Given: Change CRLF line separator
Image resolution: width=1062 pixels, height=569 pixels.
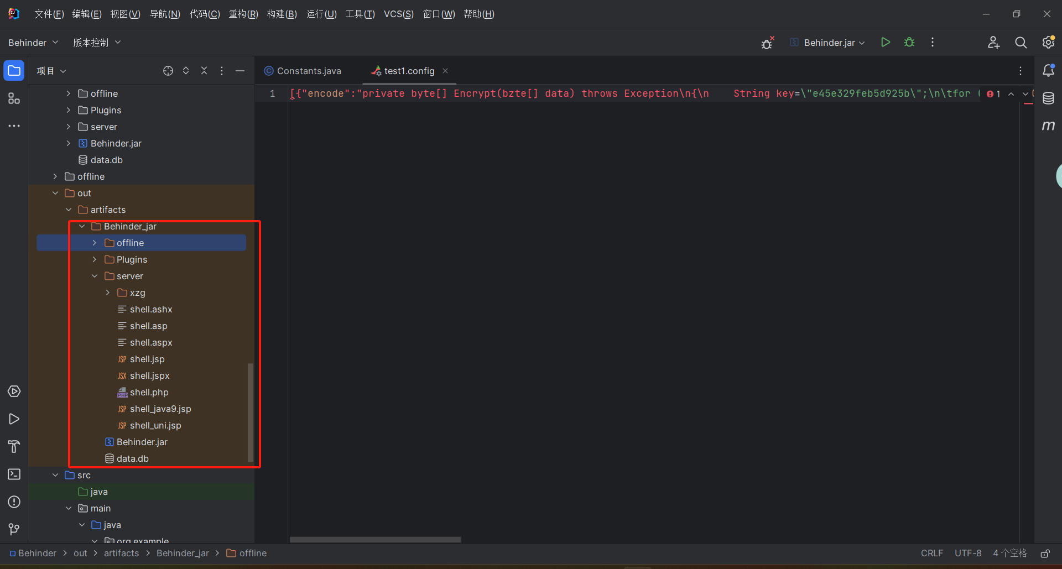Looking at the screenshot, I should (x=932, y=554).
